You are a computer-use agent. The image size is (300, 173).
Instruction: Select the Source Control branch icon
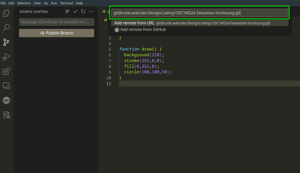[6, 42]
